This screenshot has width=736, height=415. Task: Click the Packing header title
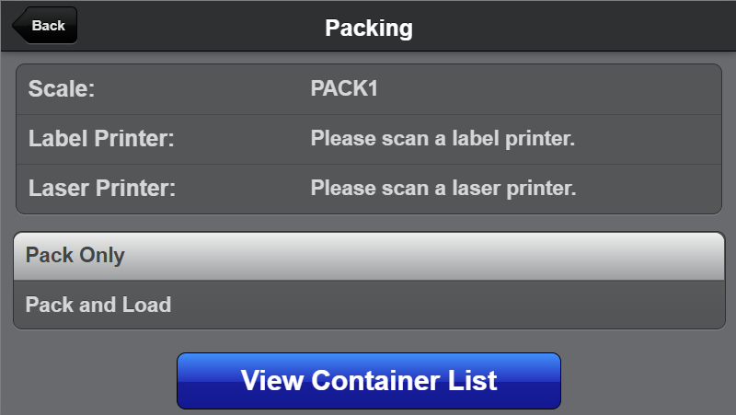coord(369,28)
